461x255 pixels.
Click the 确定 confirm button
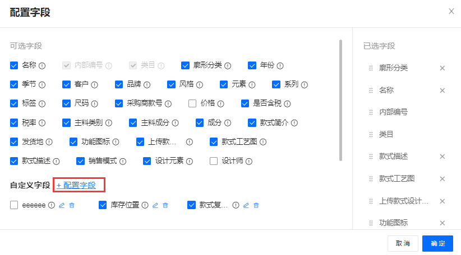(x=437, y=243)
